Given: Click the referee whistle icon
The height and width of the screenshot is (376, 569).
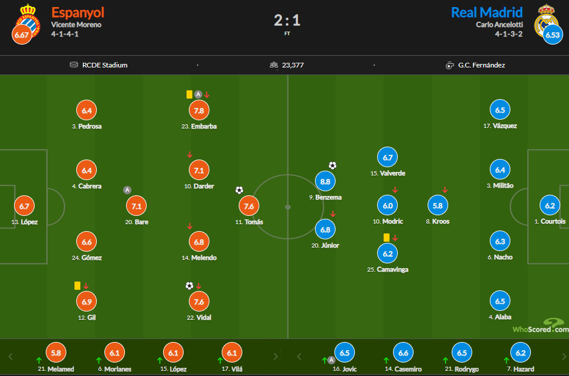Looking at the screenshot, I should (x=449, y=65).
